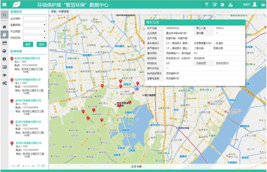Click the edit pencil icon in header

click(x=215, y=5)
